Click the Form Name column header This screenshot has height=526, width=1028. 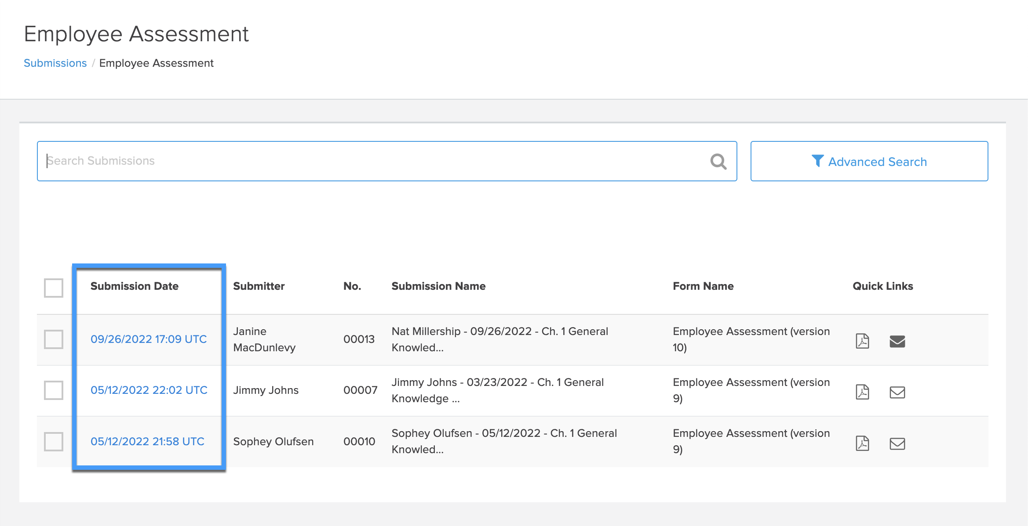[703, 286]
